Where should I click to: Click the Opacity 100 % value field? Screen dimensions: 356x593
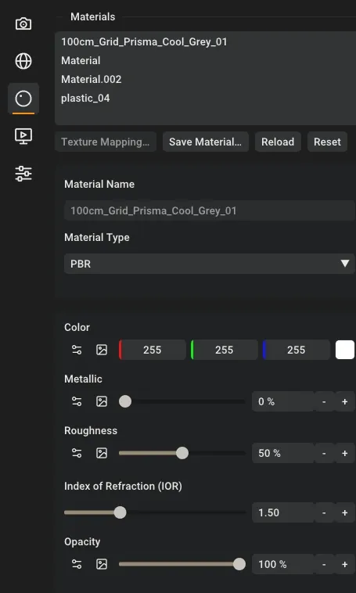point(283,564)
